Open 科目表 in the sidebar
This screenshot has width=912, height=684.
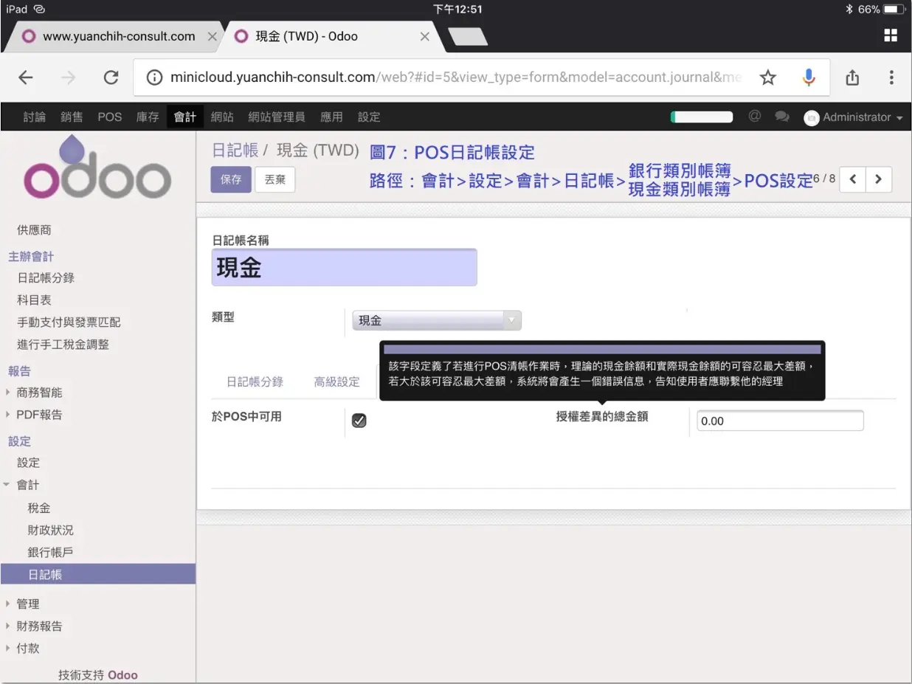[34, 300]
